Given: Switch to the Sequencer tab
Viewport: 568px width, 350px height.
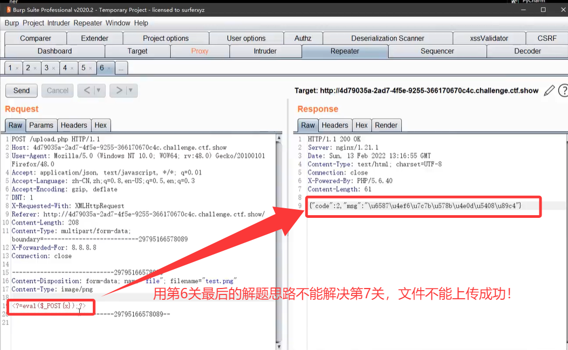Looking at the screenshot, I should pos(437,51).
